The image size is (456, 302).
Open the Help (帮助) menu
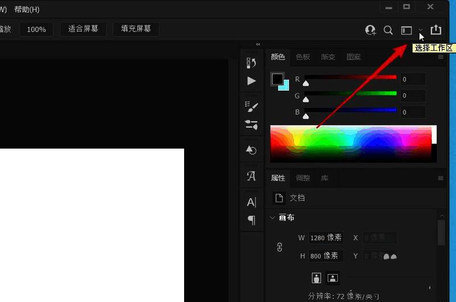point(27,9)
